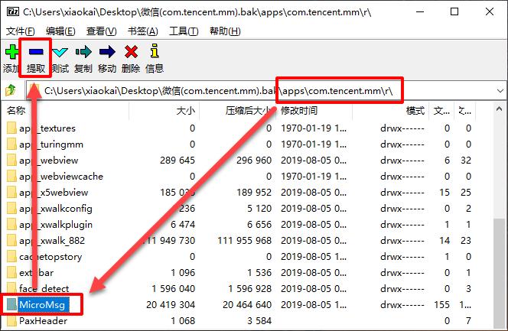The image size is (508, 331).
Task: Open the View (查看) menu
Action: point(101,31)
